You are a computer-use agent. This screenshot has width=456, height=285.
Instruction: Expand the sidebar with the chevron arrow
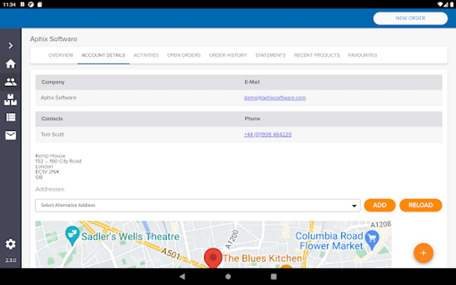[11, 46]
